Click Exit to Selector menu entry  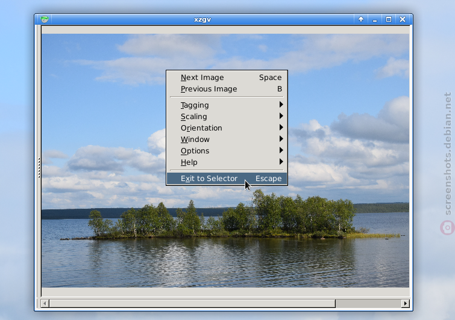[227, 179]
